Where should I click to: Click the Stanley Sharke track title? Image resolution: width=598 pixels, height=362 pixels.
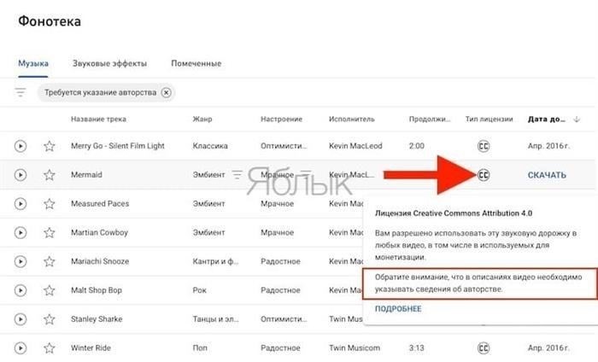pos(97,319)
